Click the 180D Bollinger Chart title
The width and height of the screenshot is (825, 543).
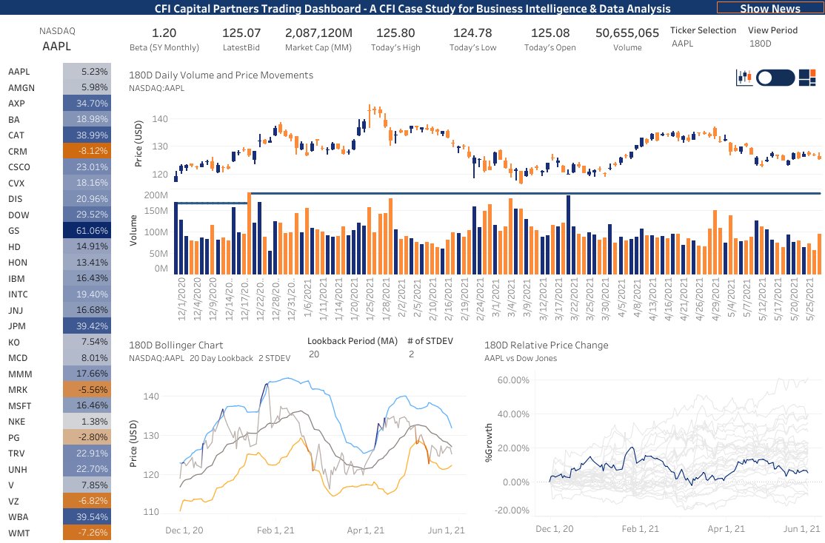pyautogui.click(x=176, y=345)
